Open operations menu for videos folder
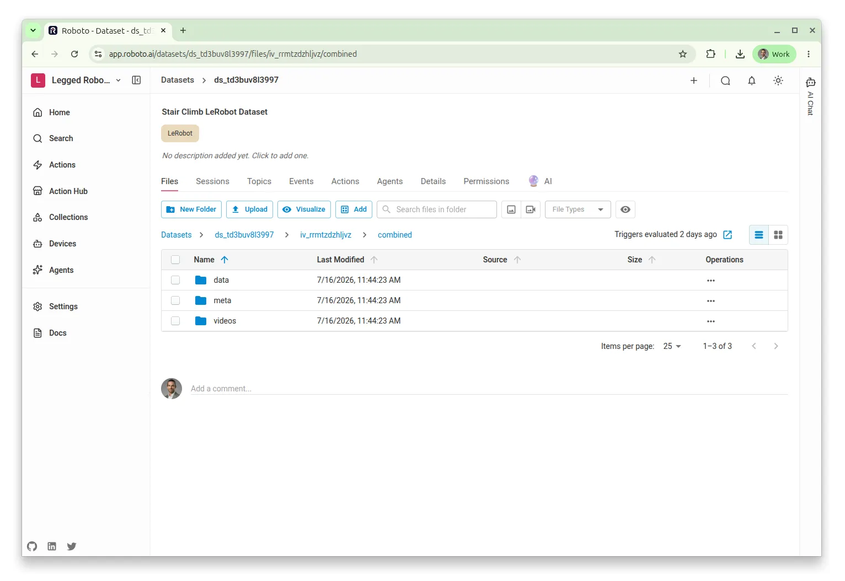Image resolution: width=845 pixels, height=581 pixels. point(711,321)
